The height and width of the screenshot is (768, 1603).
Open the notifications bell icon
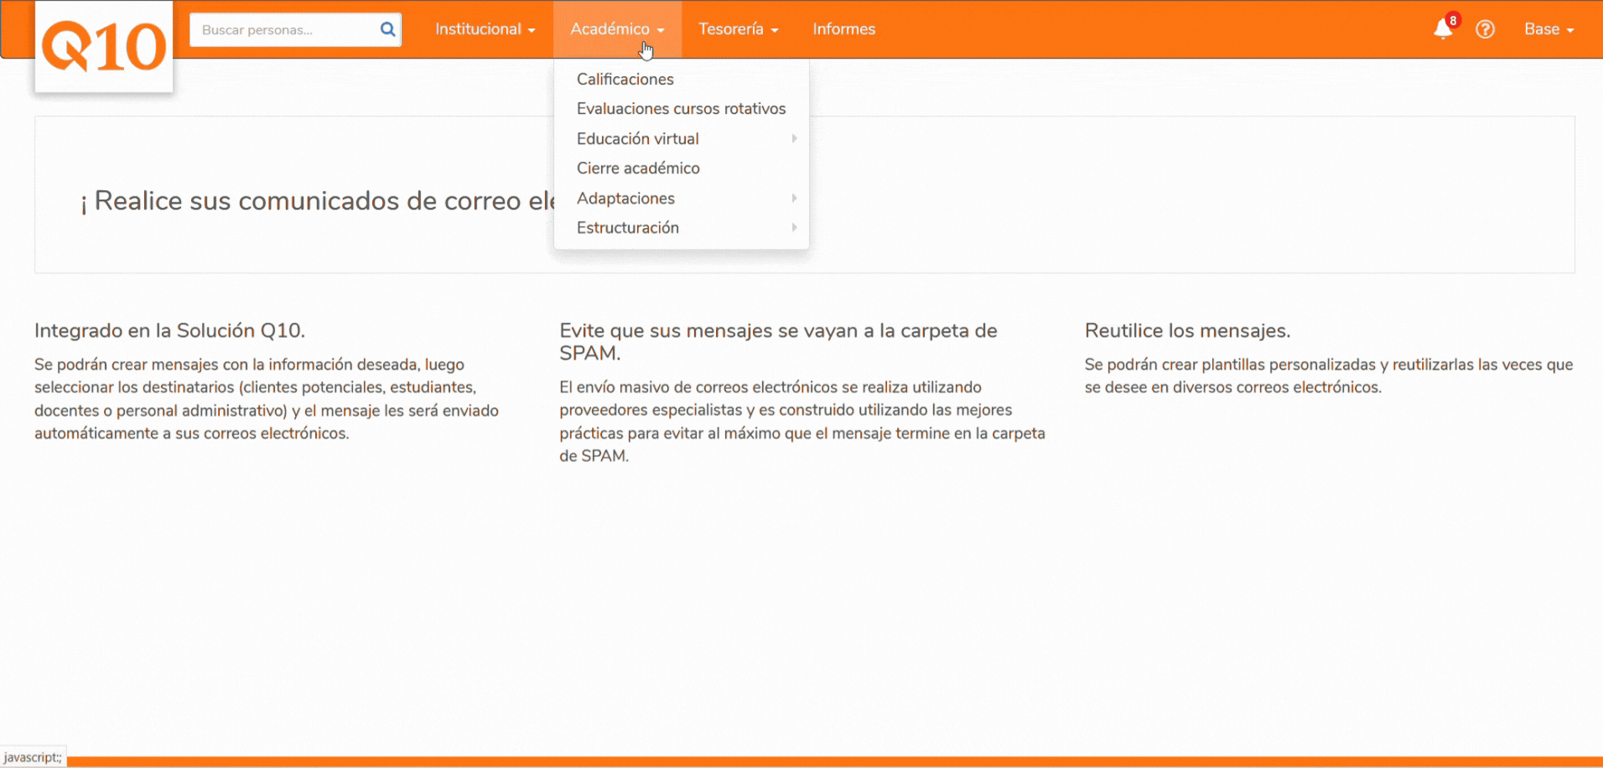pos(1443,29)
